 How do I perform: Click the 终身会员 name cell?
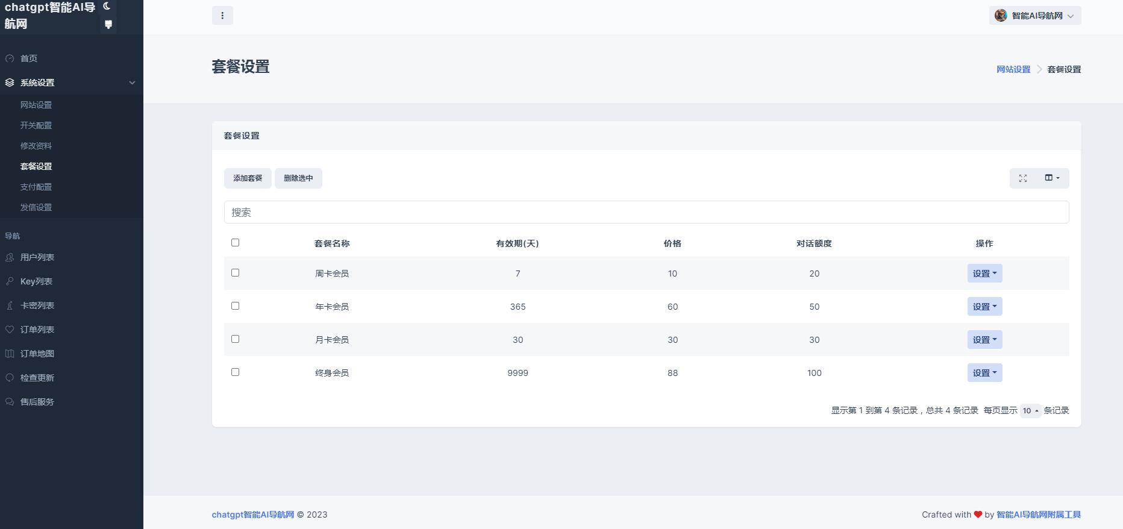pos(332,373)
